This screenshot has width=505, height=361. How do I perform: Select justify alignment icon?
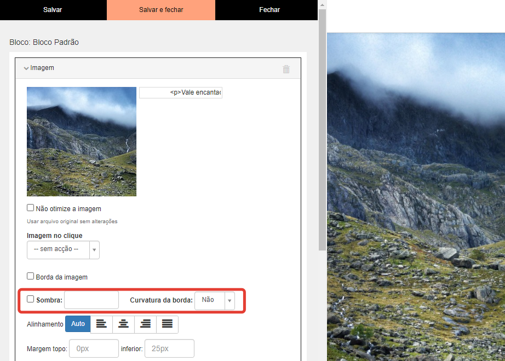point(167,324)
